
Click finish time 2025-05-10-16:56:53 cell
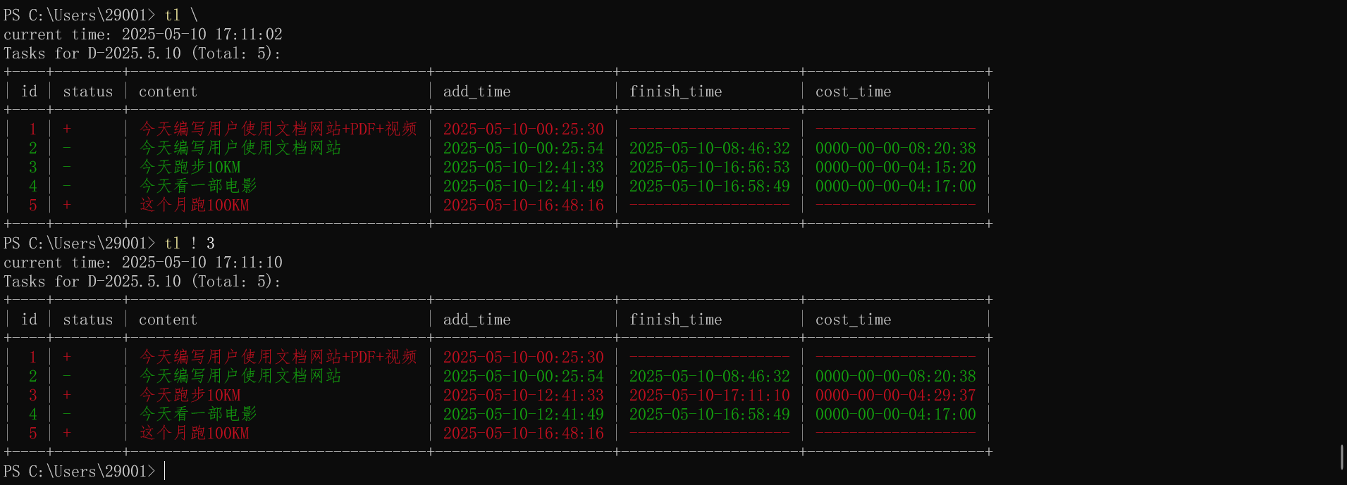click(x=709, y=167)
